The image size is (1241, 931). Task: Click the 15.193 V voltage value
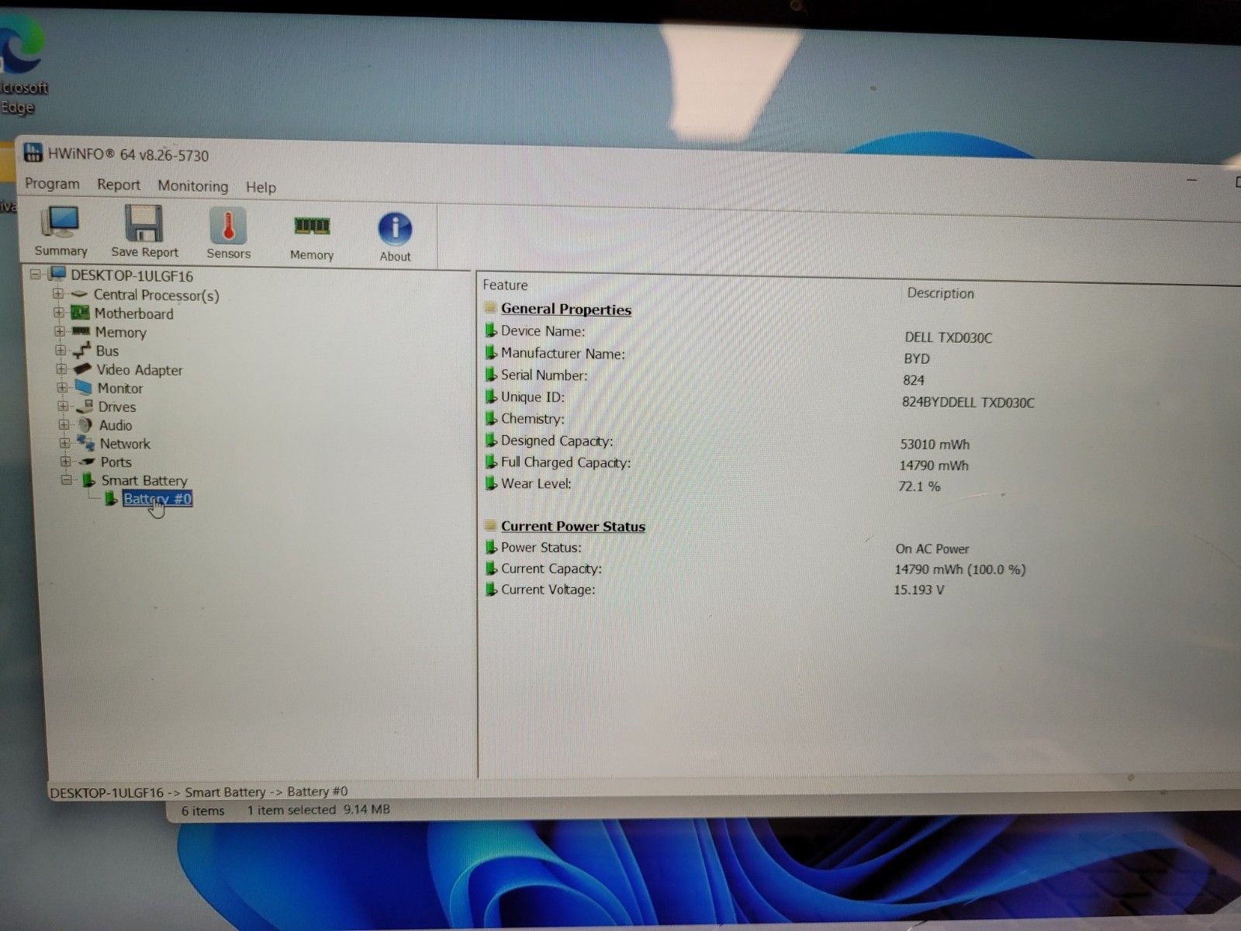[x=919, y=590]
